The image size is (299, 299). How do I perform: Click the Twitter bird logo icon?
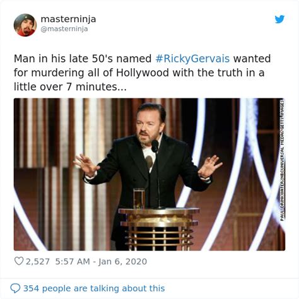pos(279,19)
